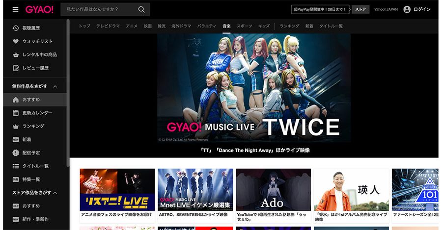Click the レンタル中の商品 basket icon
This screenshot has width=442, height=230.
(x=16, y=54)
